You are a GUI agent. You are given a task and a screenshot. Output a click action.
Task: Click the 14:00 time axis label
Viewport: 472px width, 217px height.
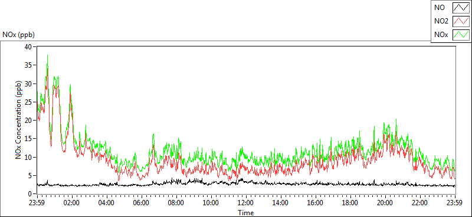click(x=281, y=203)
